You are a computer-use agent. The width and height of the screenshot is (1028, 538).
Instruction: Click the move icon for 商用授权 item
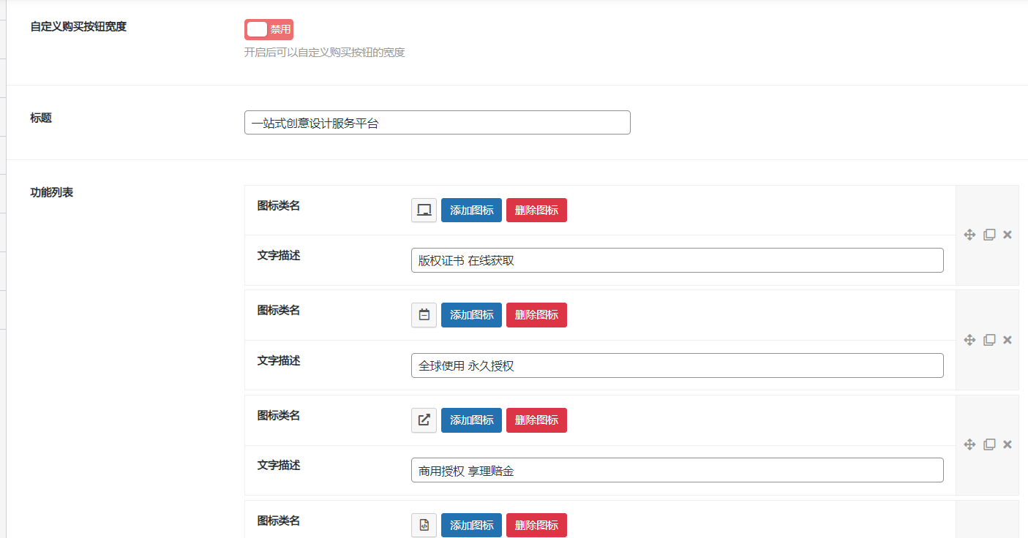(969, 444)
